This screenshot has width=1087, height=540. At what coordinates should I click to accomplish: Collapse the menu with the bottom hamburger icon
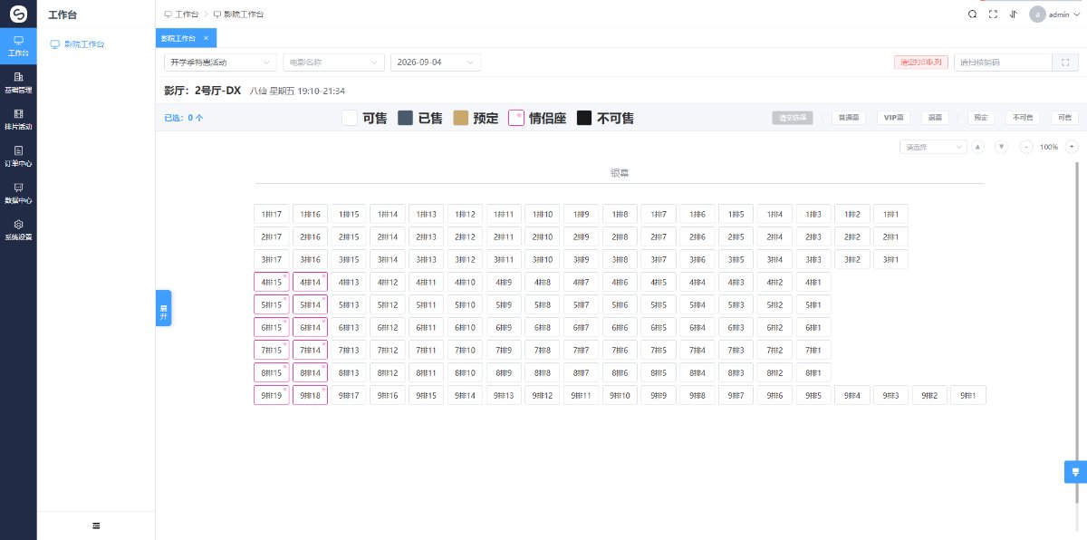coord(96,526)
